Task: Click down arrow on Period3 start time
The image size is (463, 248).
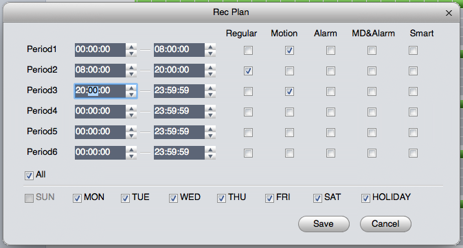Action: [131, 95]
